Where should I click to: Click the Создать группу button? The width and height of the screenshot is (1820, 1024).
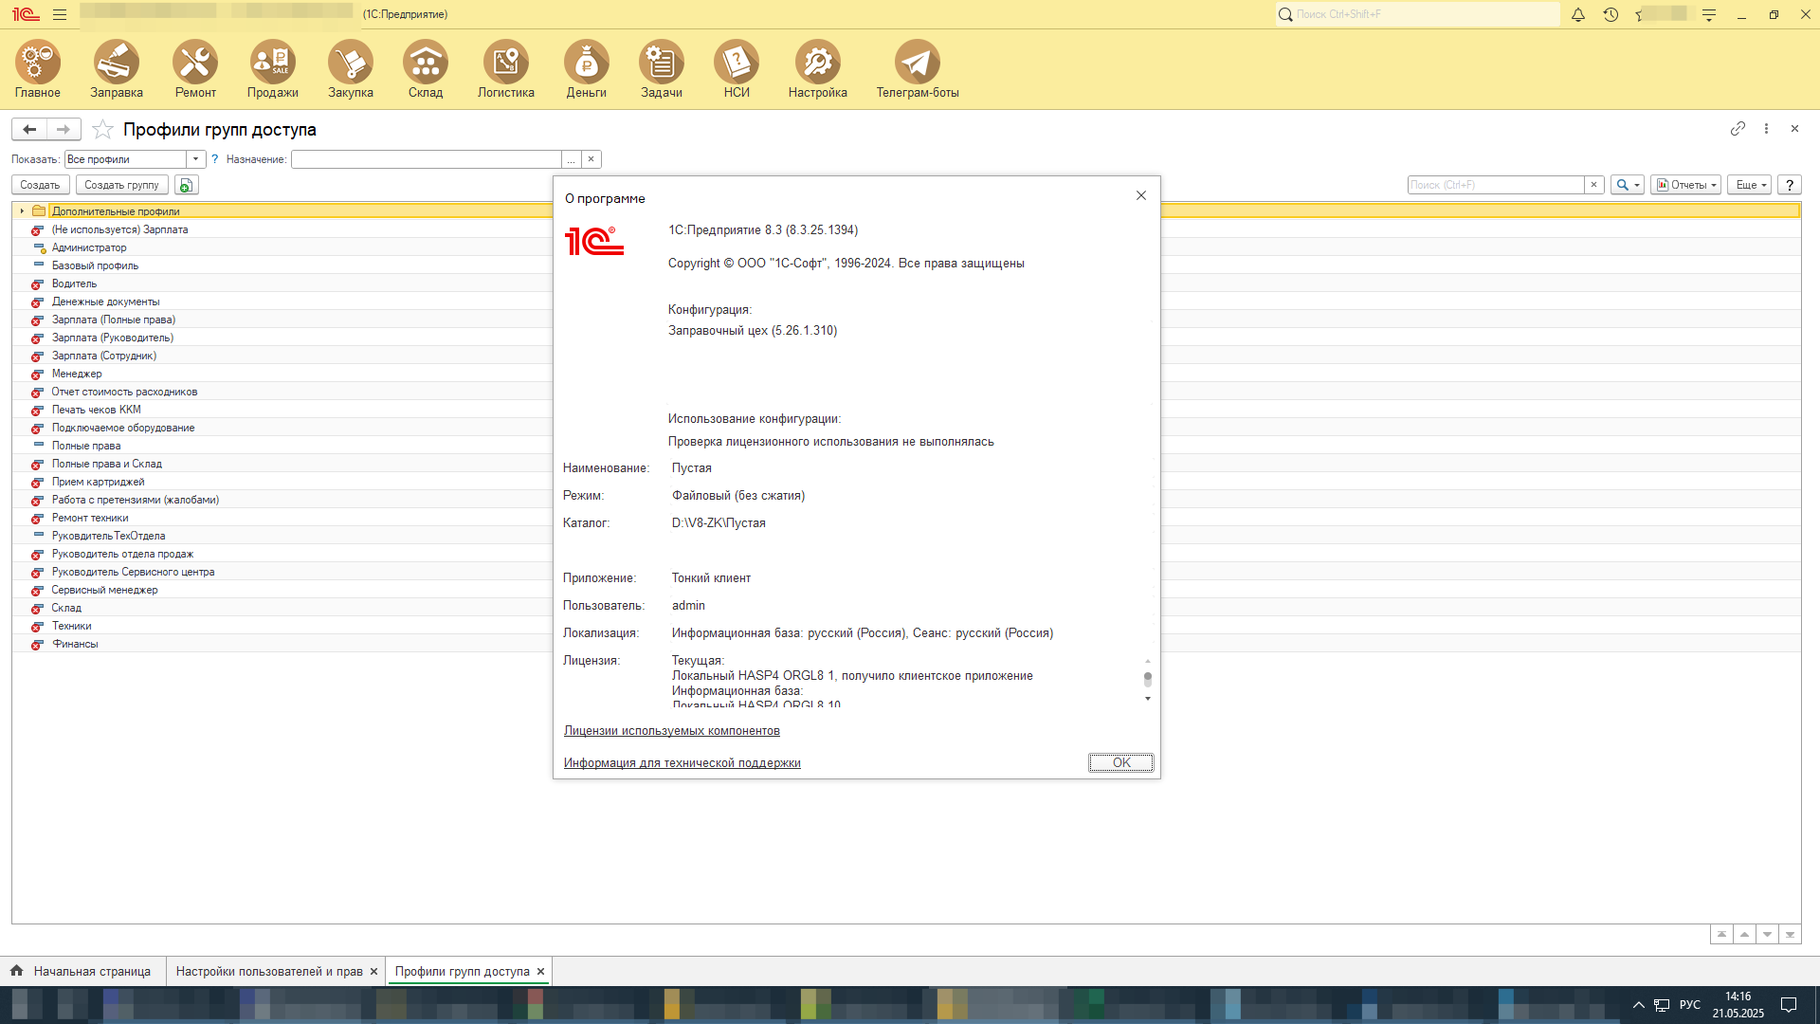121,185
